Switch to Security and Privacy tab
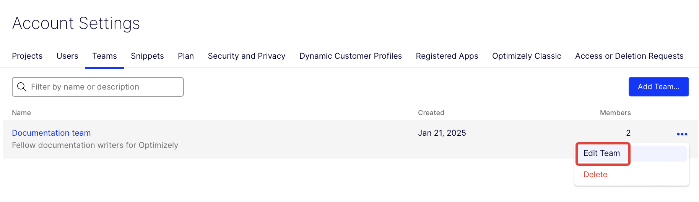This screenshot has width=699, height=202. (247, 56)
